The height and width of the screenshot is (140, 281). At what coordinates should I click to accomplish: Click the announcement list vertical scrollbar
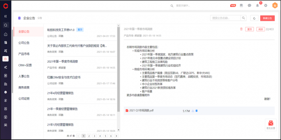119,68
